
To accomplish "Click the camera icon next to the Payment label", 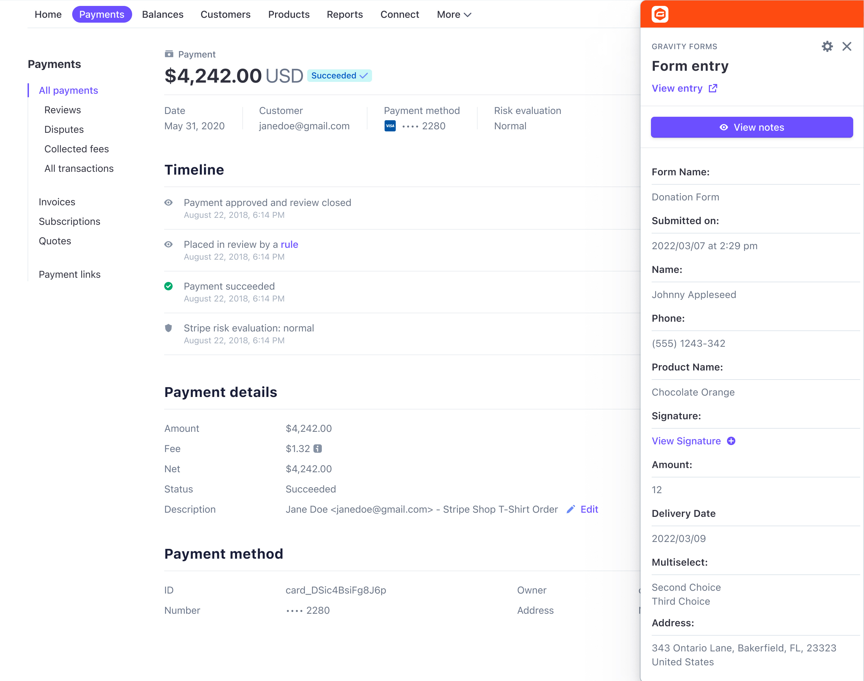I will coord(169,53).
